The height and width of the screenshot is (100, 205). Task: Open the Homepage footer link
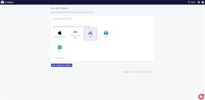click(x=126, y=72)
